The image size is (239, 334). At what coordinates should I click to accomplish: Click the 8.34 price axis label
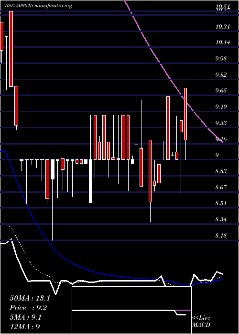pyautogui.click(x=222, y=219)
